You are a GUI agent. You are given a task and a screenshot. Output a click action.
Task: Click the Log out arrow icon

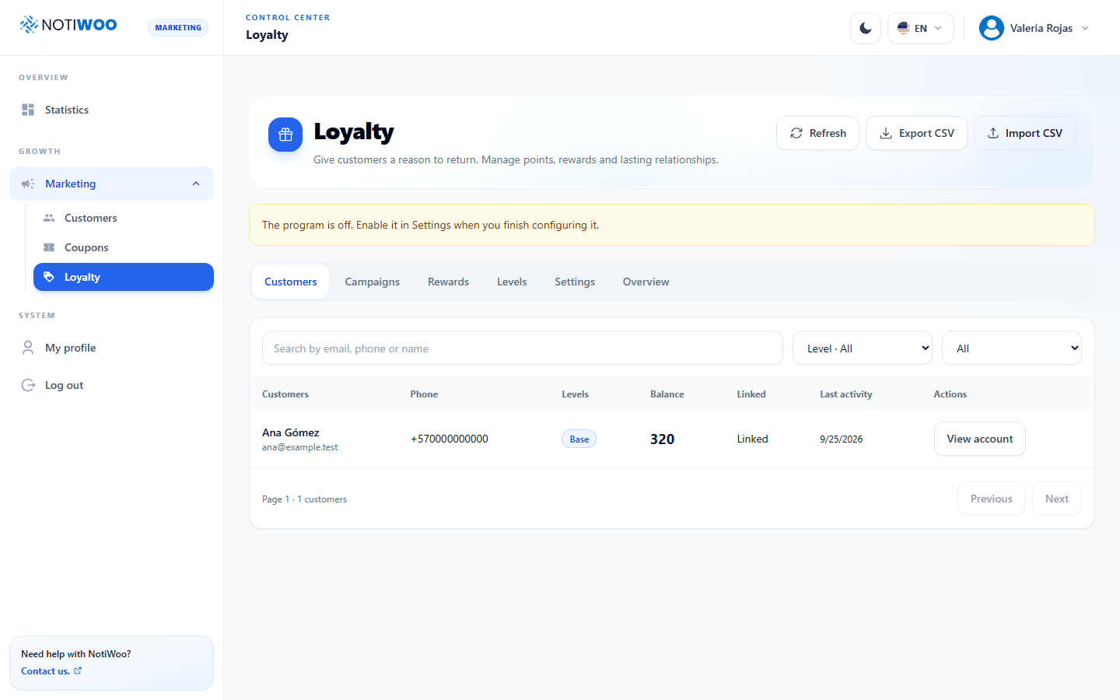click(28, 385)
